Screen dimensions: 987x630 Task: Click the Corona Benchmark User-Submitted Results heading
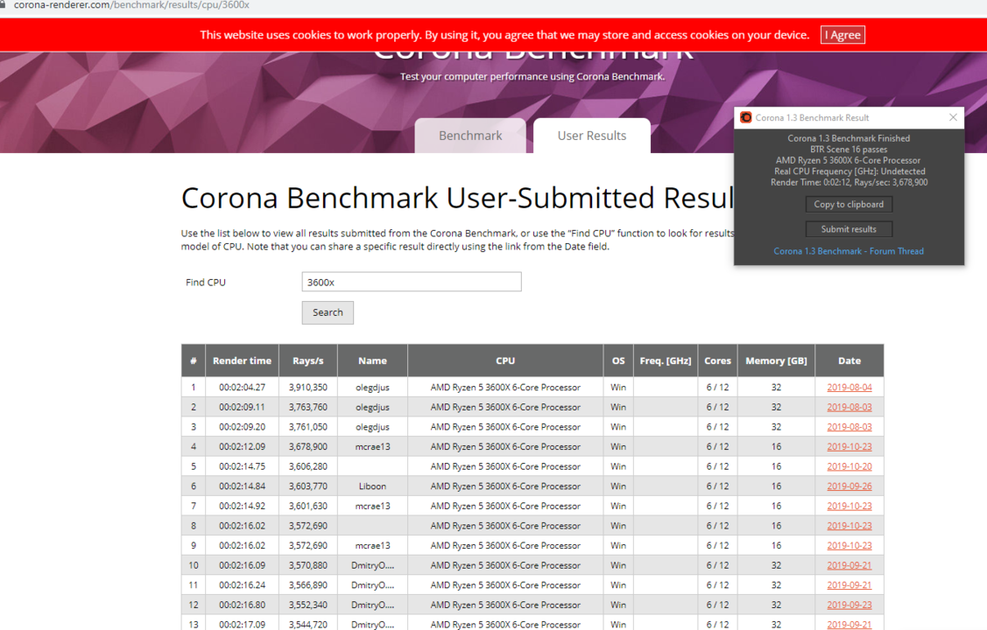click(458, 198)
